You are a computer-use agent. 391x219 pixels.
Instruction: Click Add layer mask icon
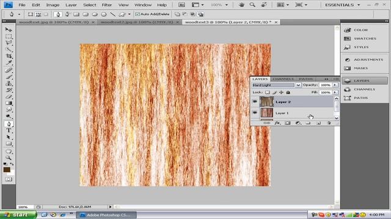tap(288, 123)
